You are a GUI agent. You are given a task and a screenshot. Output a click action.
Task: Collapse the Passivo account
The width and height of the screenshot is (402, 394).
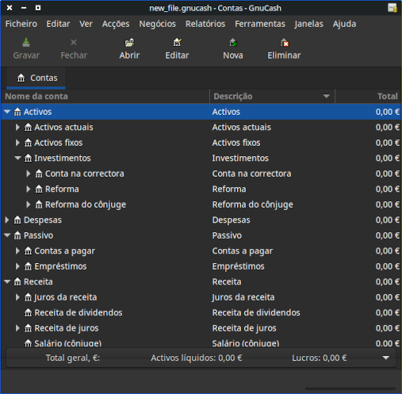(x=7, y=235)
